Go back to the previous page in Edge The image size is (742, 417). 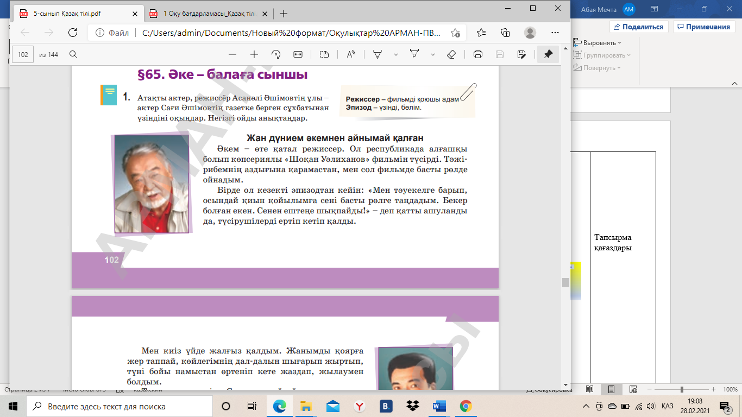coord(25,33)
